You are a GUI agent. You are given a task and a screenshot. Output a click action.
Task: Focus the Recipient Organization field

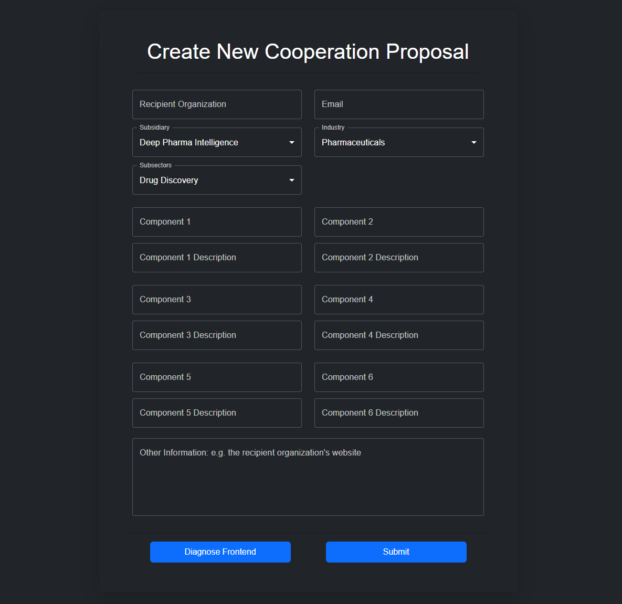click(217, 104)
